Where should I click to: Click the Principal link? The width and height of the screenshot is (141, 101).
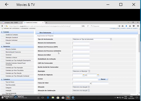tap(112, 28)
